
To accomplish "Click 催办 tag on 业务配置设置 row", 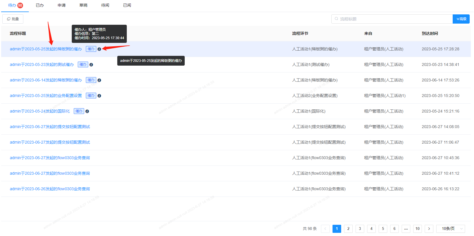I will (x=91, y=96).
